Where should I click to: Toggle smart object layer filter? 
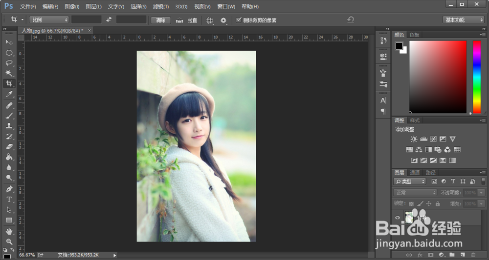point(472,181)
